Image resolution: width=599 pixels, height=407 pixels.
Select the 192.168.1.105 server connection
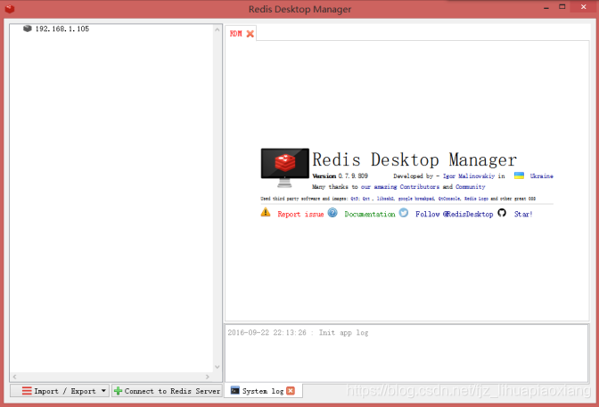(x=62, y=28)
